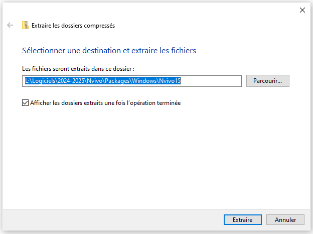313x234 pixels.
Task: Click the back arrow icon
Action: (10, 25)
